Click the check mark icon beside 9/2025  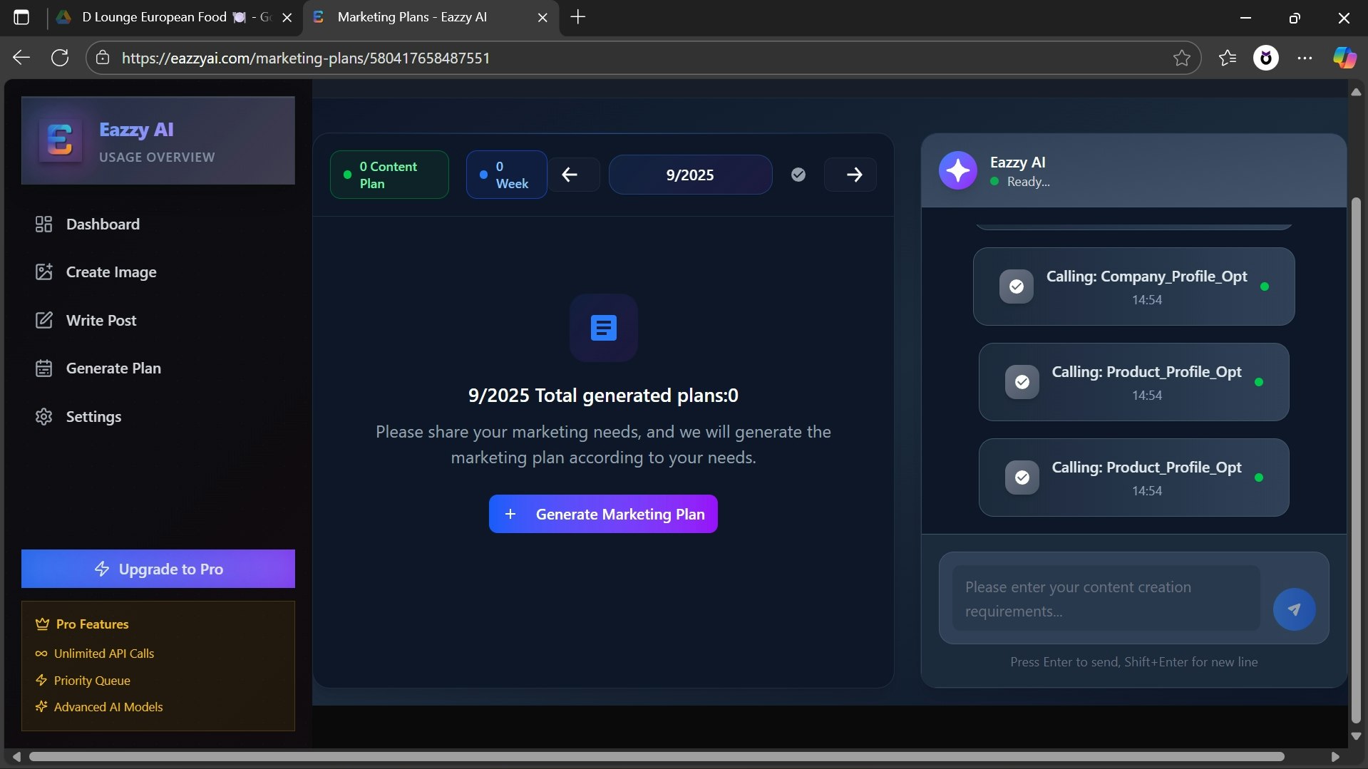point(798,175)
